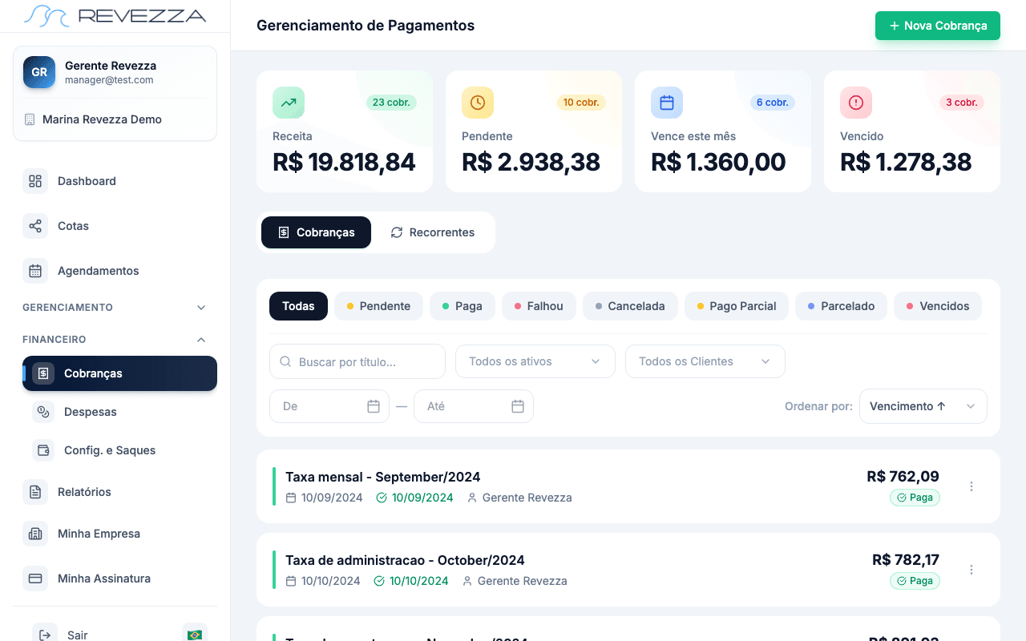Open the Dashboard icon in sidebar

click(35, 181)
